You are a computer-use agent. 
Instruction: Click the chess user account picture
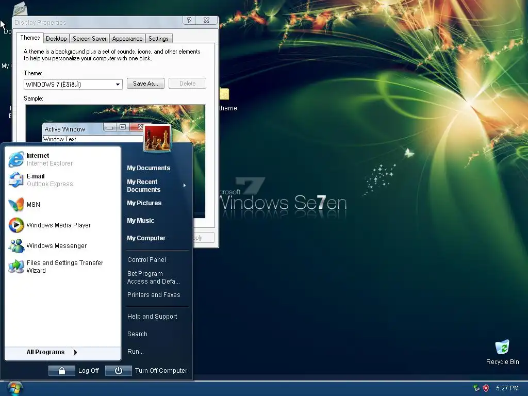click(x=157, y=138)
